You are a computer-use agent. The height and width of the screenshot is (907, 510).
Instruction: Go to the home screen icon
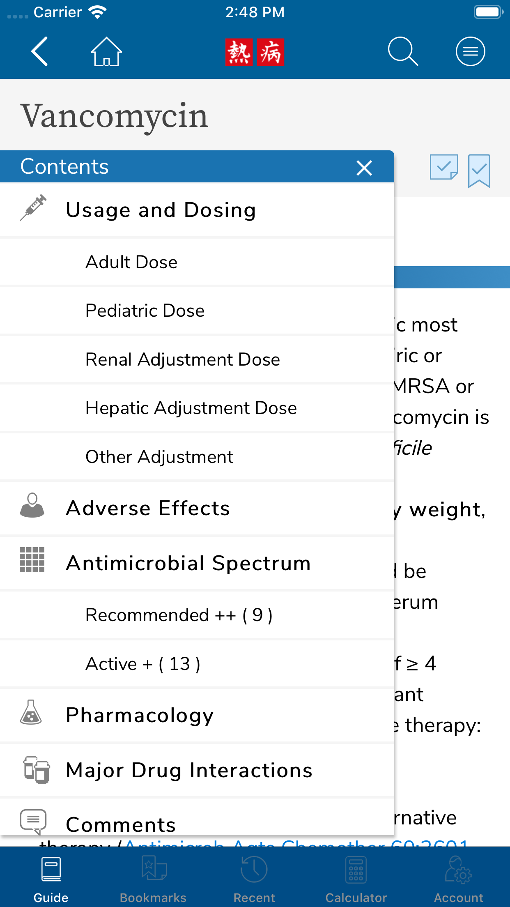106,52
